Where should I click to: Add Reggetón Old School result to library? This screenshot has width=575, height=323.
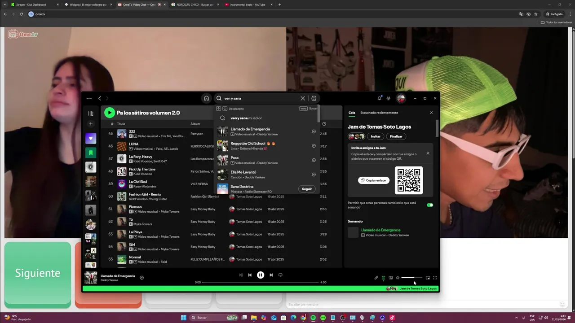pos(314,146)
